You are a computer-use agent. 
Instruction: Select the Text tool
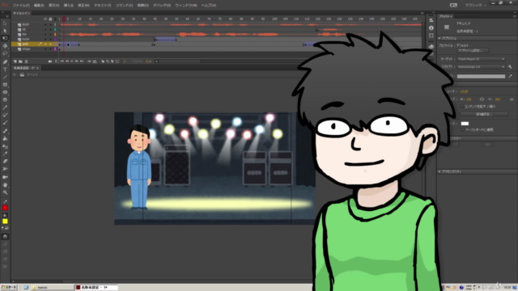click(5, 70)
